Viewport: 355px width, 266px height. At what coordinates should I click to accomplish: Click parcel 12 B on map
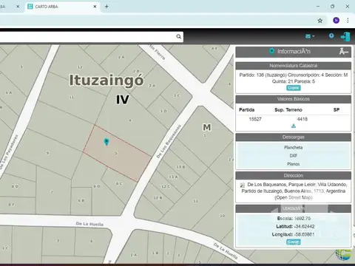coord(158,198)
